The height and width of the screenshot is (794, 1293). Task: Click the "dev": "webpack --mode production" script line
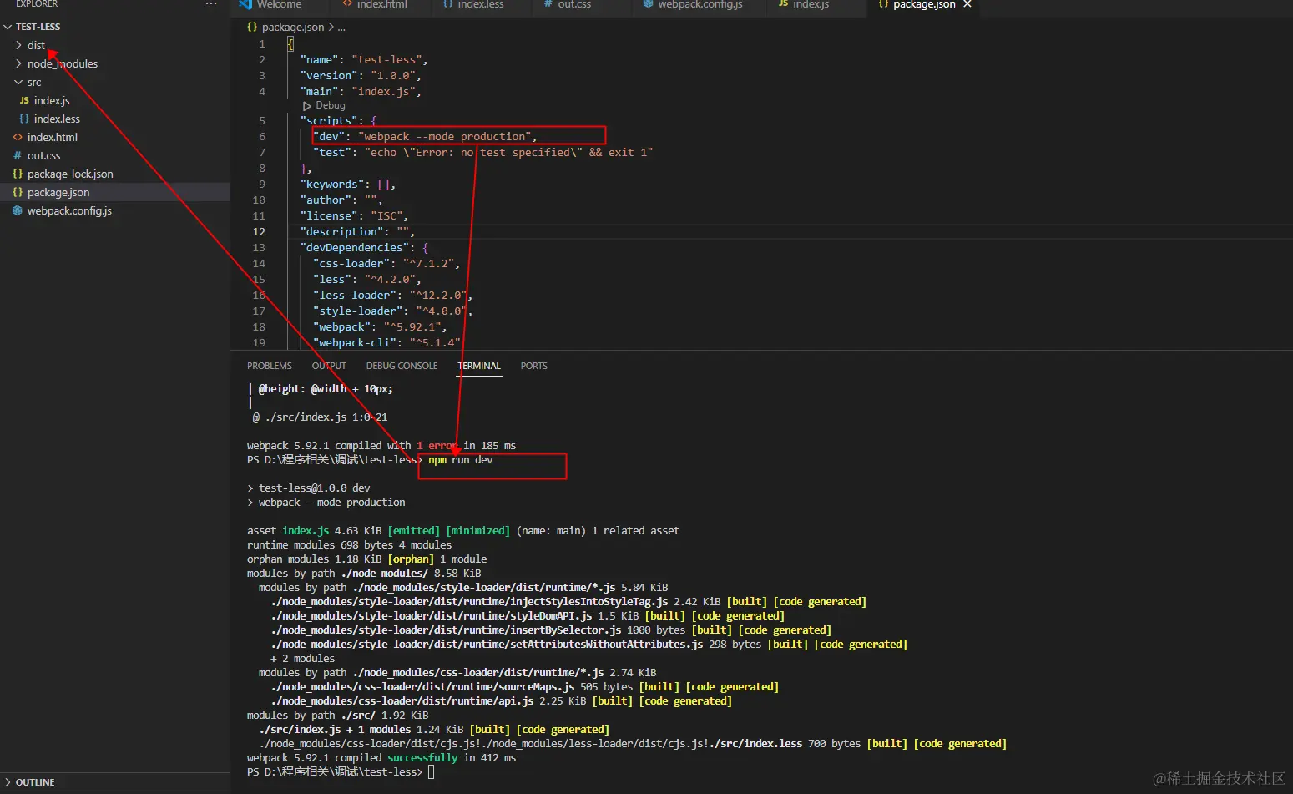coord(425,137)
